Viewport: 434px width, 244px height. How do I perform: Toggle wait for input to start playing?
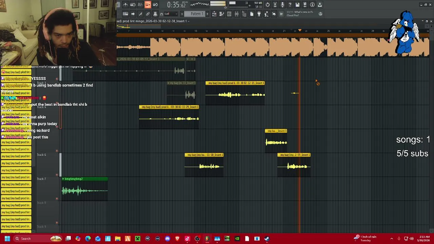[x=133, y=5]
